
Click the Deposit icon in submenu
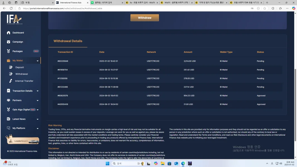click(x=11, y=67)
